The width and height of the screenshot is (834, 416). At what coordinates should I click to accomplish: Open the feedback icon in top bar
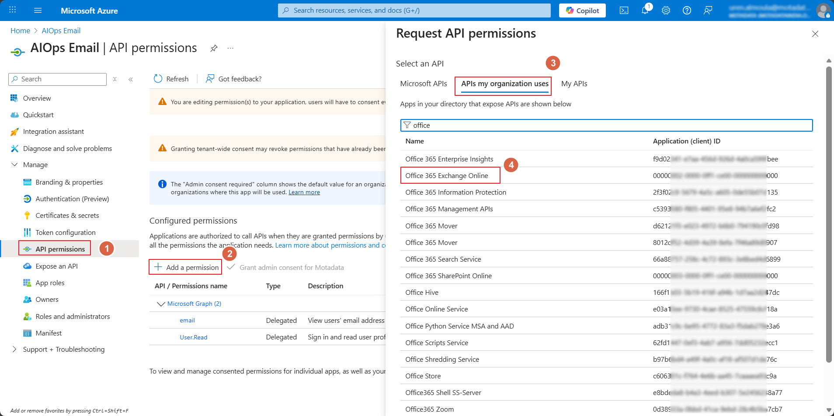click(x=708, y=10)
